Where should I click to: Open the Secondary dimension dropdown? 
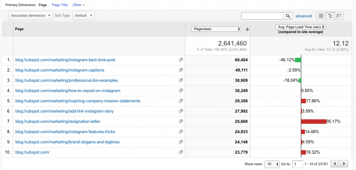[x=31, y=16]
